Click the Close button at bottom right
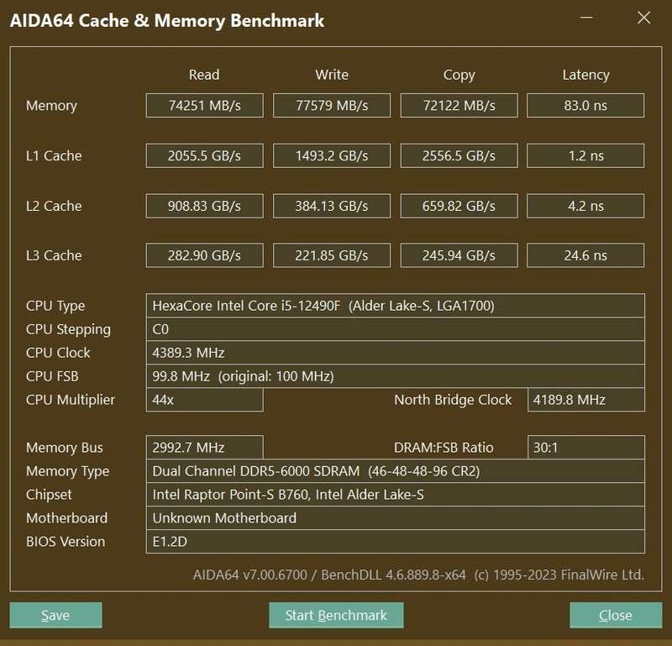This screenshot has height=646, width=672. 616,615
